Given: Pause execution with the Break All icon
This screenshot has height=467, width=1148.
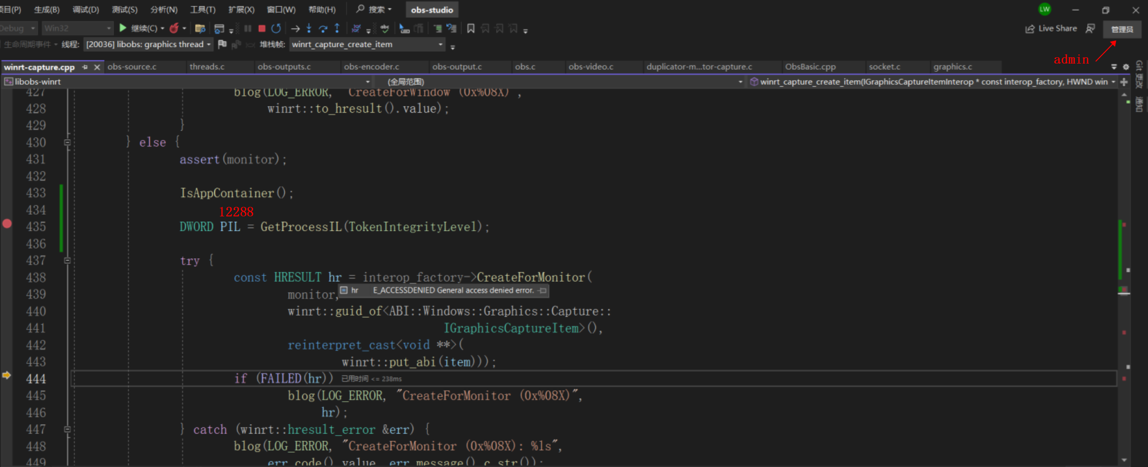Looking at the screenshot, I should pyautogui.click(x=247, y=28).
